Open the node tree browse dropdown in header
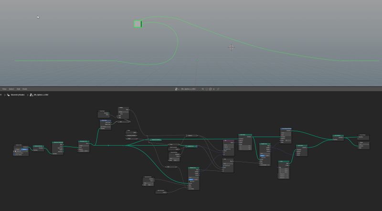Image resolution: width=382 pixels, height=211 pixels. [x=177, y=89]
